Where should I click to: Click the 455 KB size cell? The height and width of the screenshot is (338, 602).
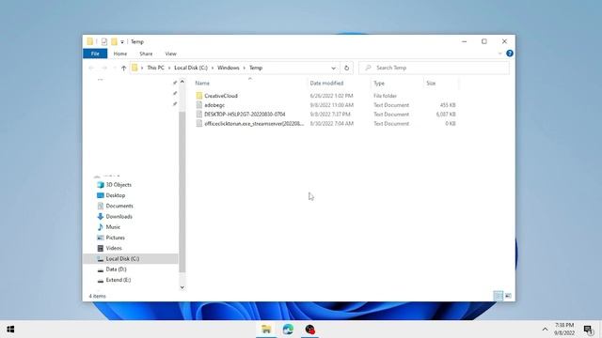448,105
